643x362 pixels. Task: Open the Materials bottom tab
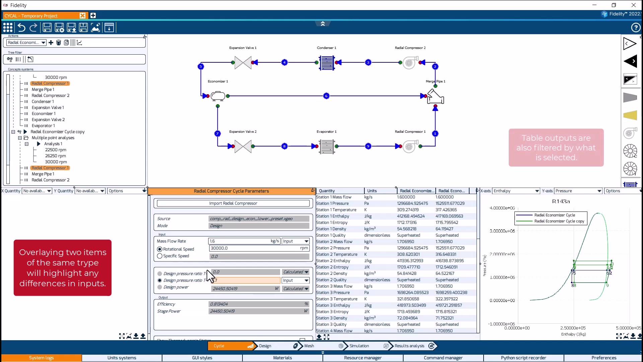tap(282, 358)
